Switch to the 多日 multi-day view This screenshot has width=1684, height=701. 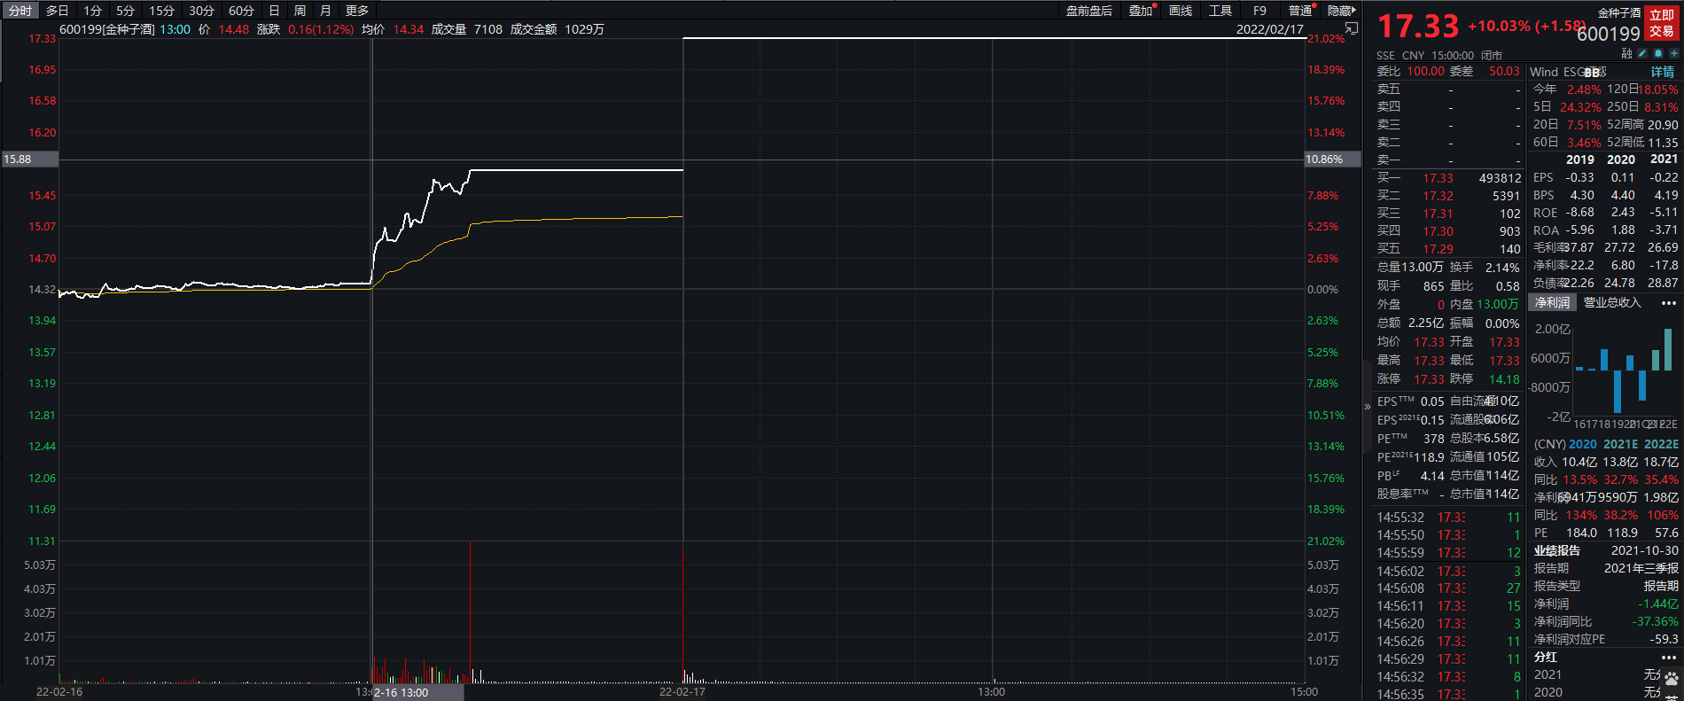coord(58,11)
